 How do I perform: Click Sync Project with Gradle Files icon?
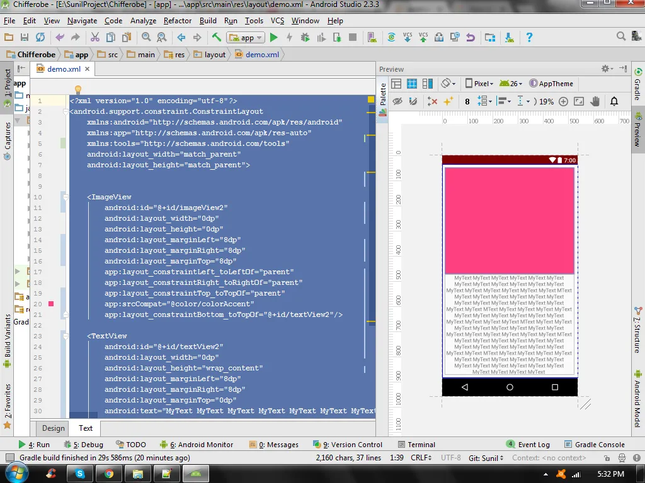coord(391,38)
